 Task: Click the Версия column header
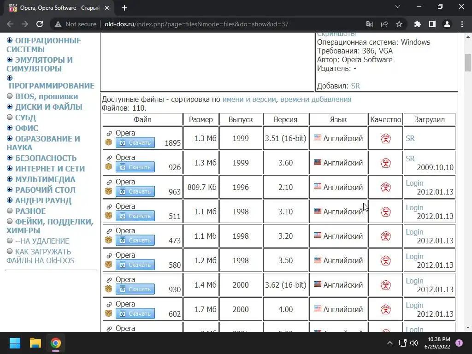tap(285, 119)
